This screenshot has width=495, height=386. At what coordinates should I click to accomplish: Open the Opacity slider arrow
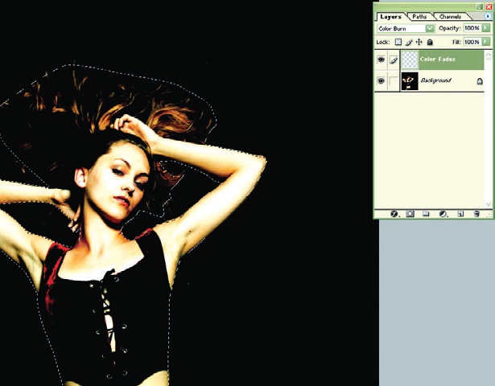(485, 28)
